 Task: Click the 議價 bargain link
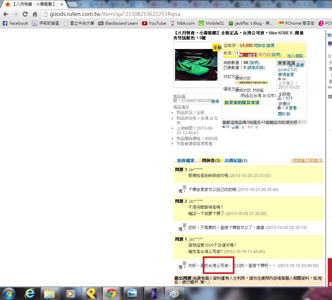pyautogui.click(x=270, y=45)
